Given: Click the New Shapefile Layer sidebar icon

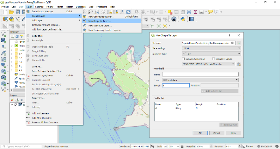Looking at the screenshot, I should click(x=3, y=90).
